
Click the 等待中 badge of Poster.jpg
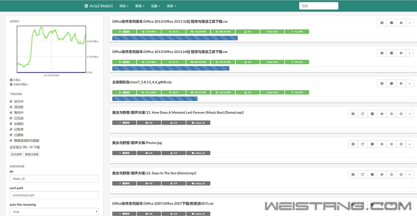pyautogui.click(x=124, y=153)
